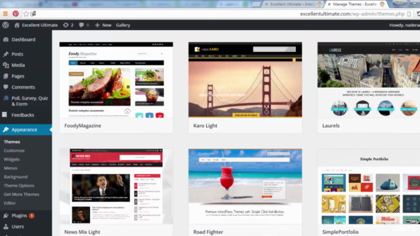Open the Background submenu link

tap(16, 177)
